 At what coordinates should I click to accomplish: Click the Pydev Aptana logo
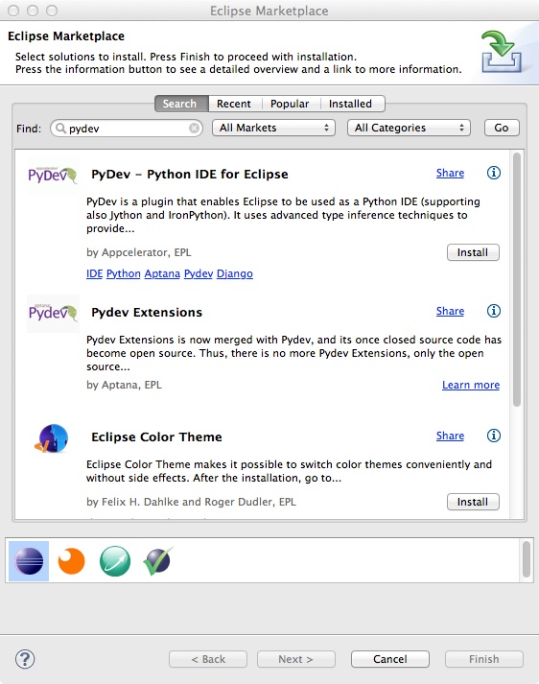click(x=53, y=313)
